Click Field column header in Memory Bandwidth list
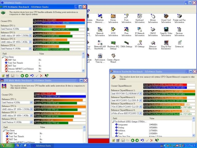 point(130,118)
